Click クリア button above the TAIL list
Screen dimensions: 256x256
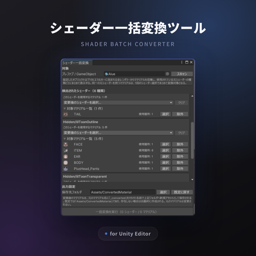(x=181, y=103)
